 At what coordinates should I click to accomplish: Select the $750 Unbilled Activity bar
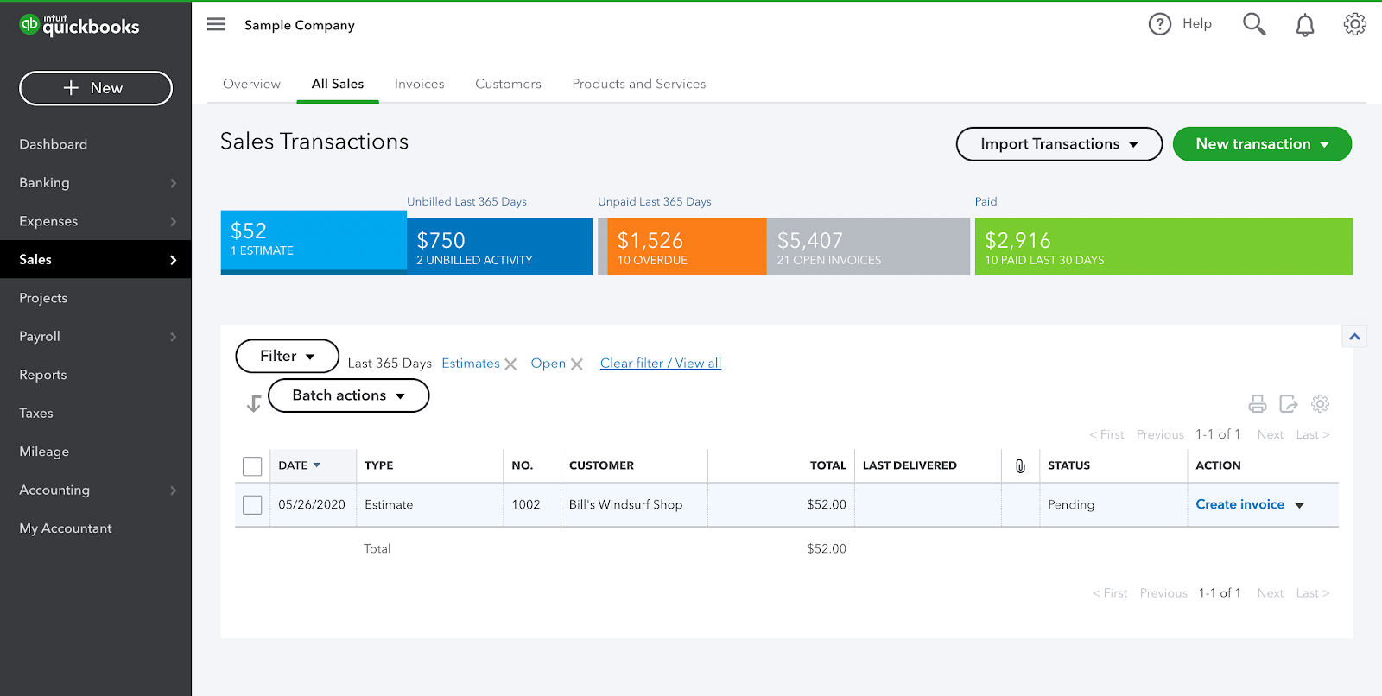click(500, 247)
